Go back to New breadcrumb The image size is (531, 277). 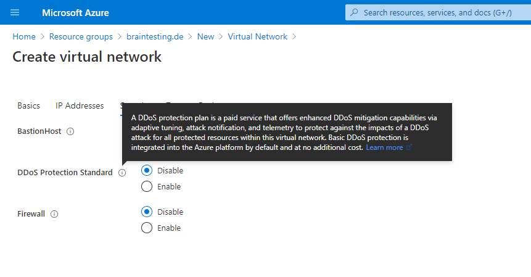click(x=205, y=36)
